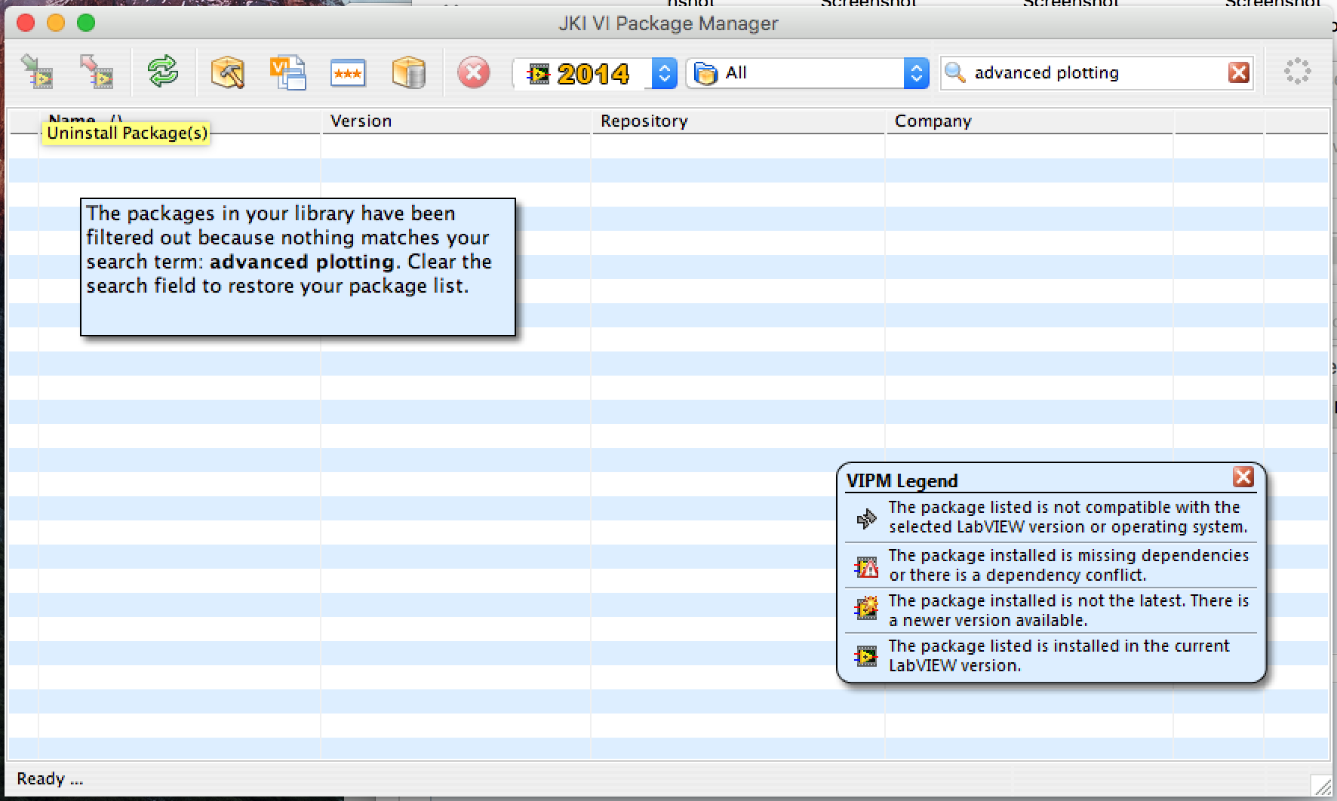
Task: Click the VIPM Legend title
Action: [902, 480]
